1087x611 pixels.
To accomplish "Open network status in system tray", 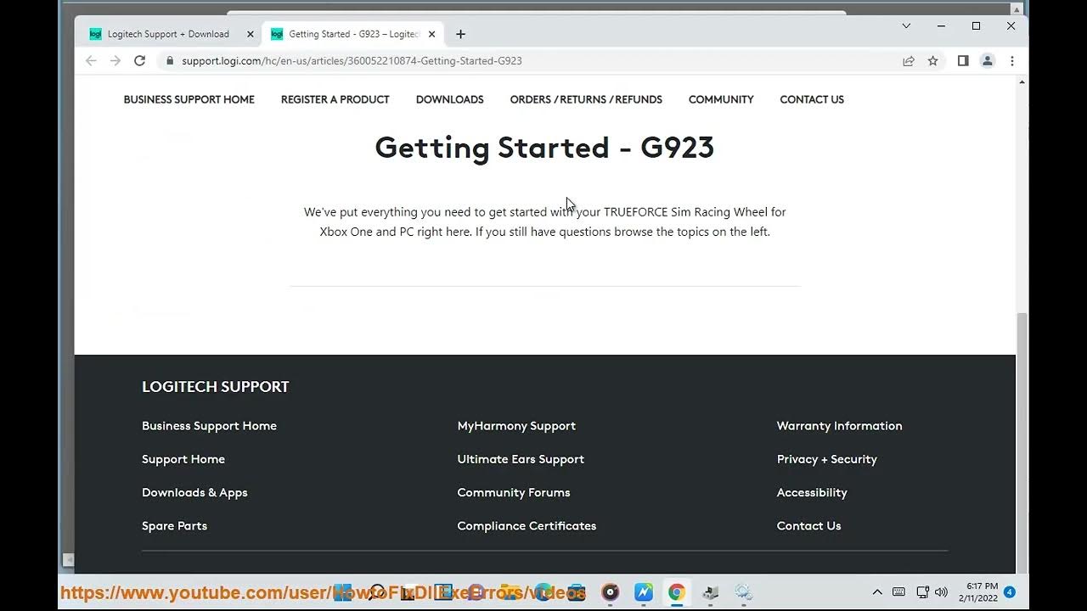I will point(922,592).
